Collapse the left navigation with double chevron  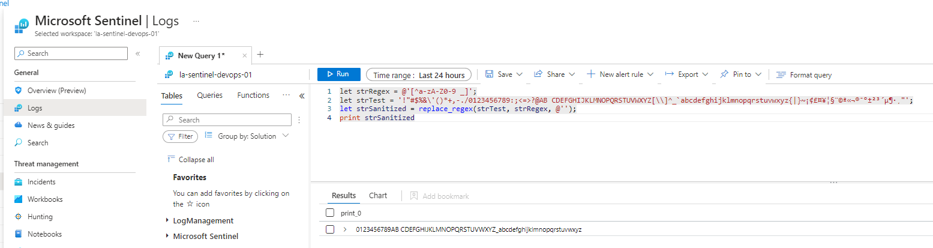click(137, 53)
